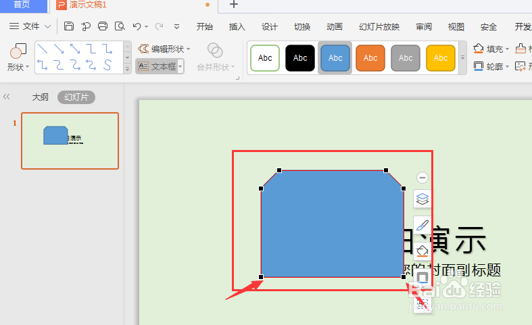This screenshot has width=532, height=325.
Task: Open undo history dropdown arrow
Action: [146, 26]
